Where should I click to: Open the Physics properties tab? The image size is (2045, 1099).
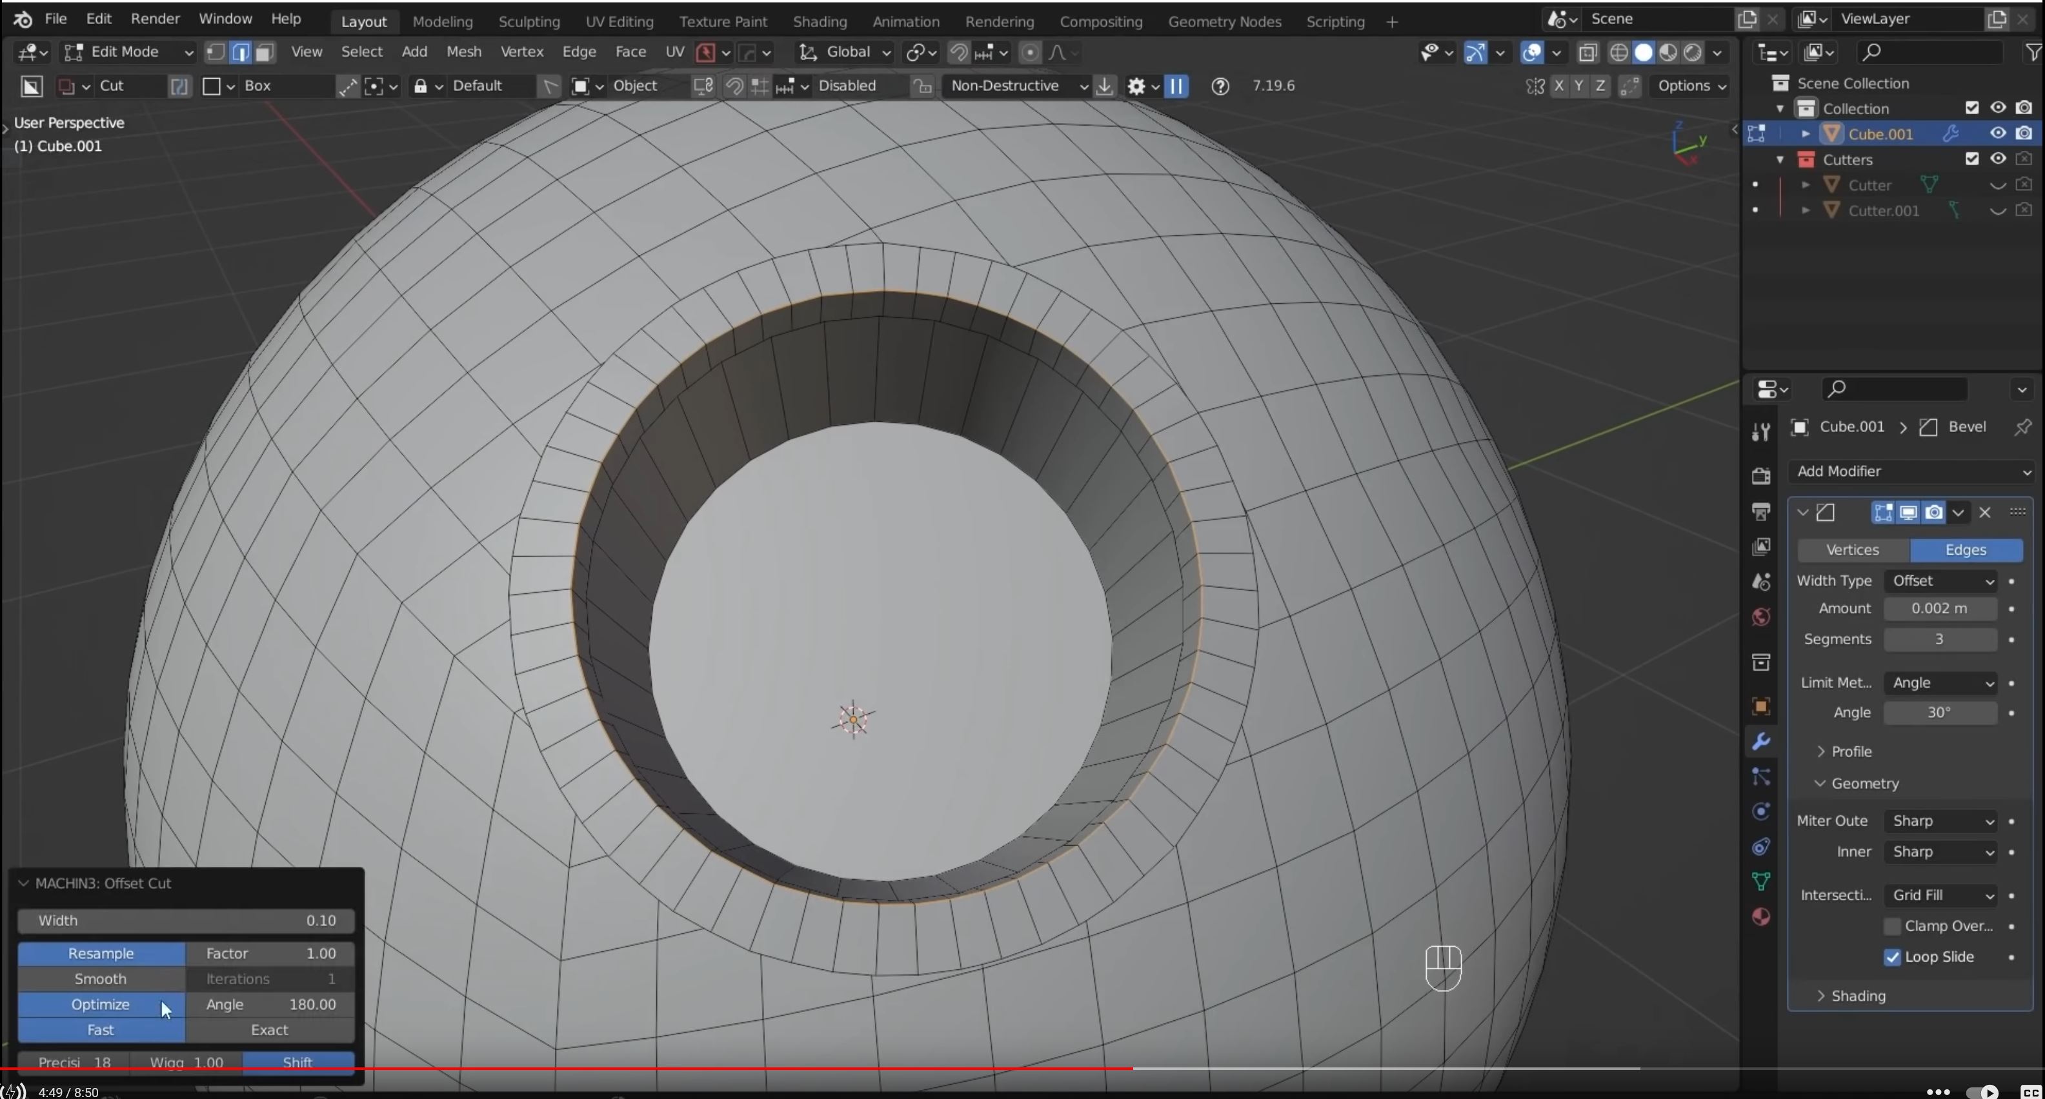tap(1761, 812)
